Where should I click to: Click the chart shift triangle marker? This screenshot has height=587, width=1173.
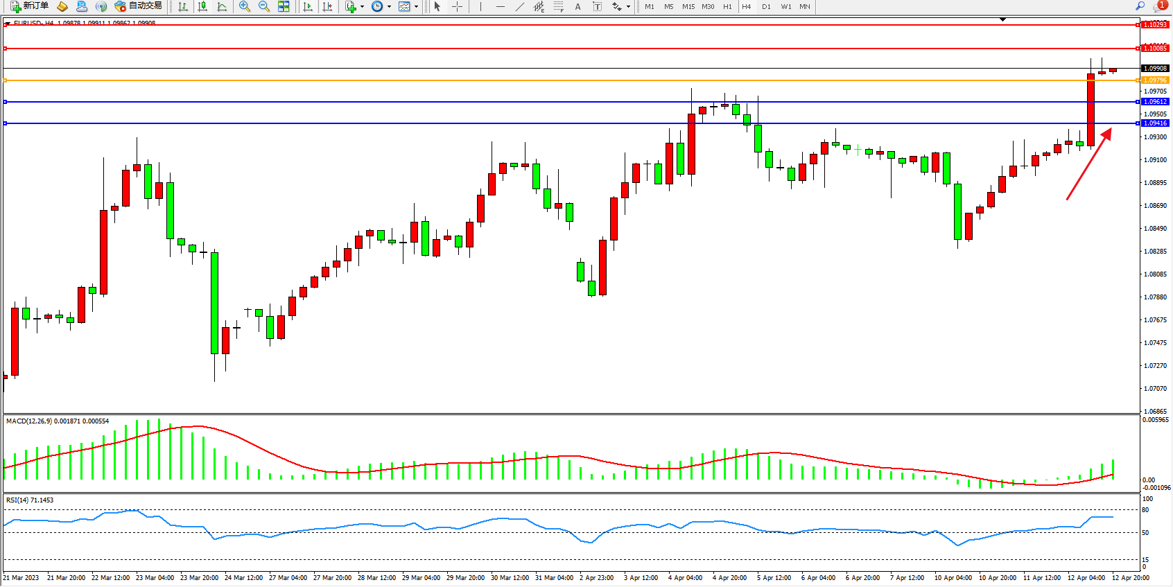[1002, 19]
